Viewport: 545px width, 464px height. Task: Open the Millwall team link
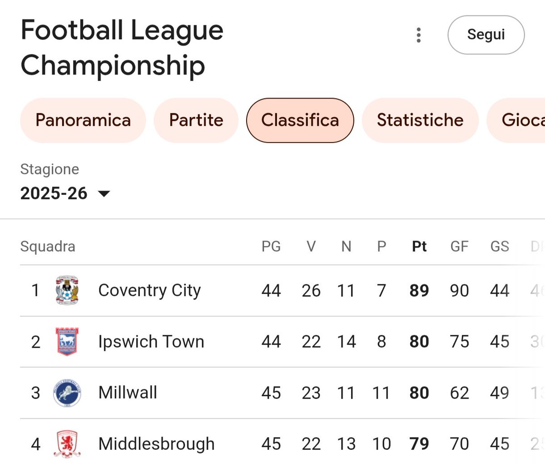pos(128,393)
